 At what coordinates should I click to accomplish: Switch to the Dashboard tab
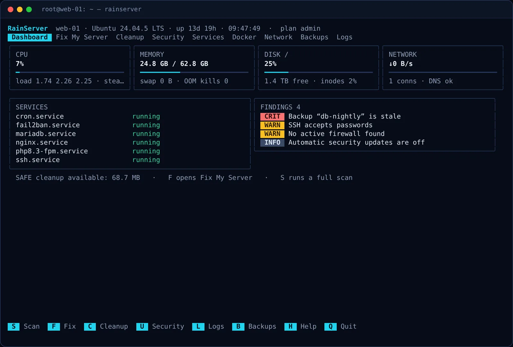click(29, 37)
